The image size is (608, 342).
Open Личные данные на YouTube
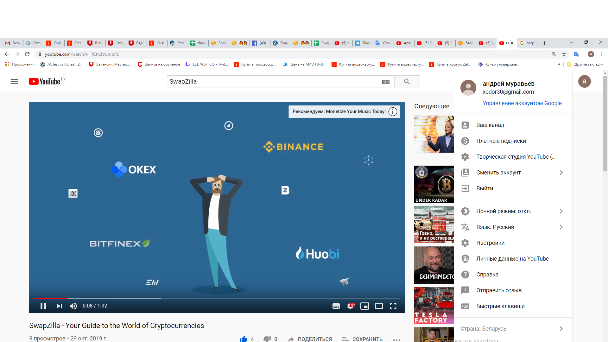pos(513,259)
